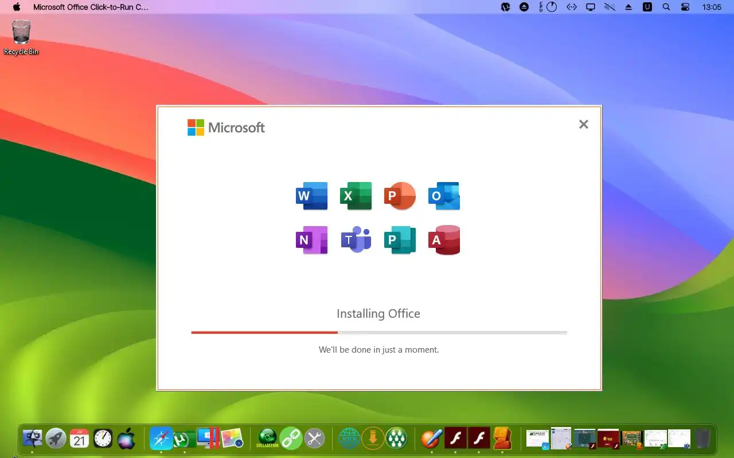Open the green chain link dock icon
Image resolution: width=734 pixels, height=458 pixels.
(x=291, y=439)
